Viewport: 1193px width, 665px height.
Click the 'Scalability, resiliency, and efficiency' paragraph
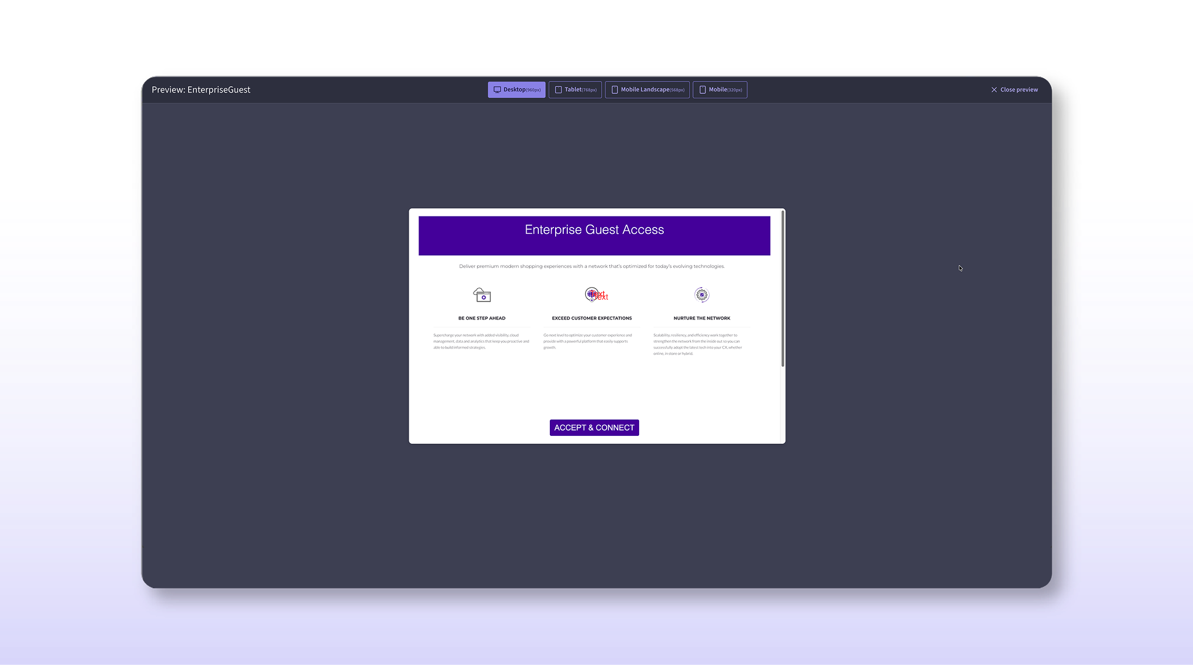(698, 344)
